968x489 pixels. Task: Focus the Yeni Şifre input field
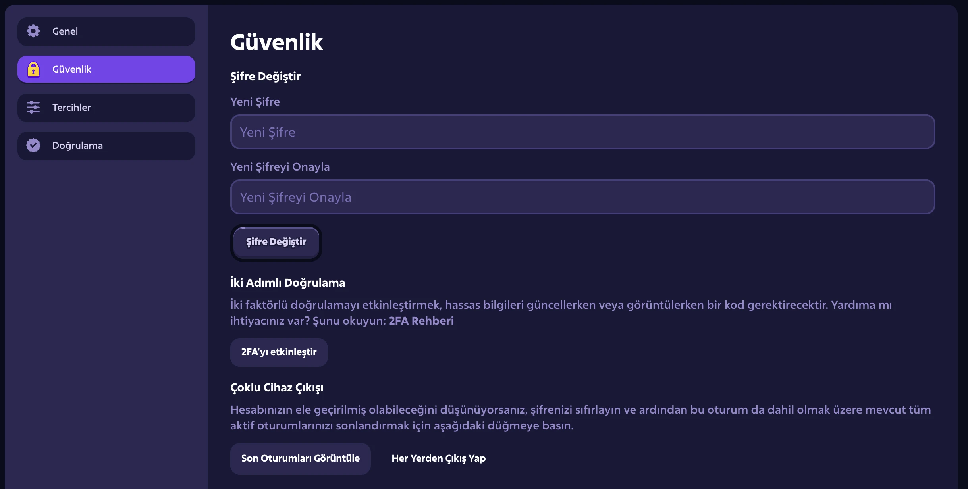pyautogui.click(x=582, y=132)
